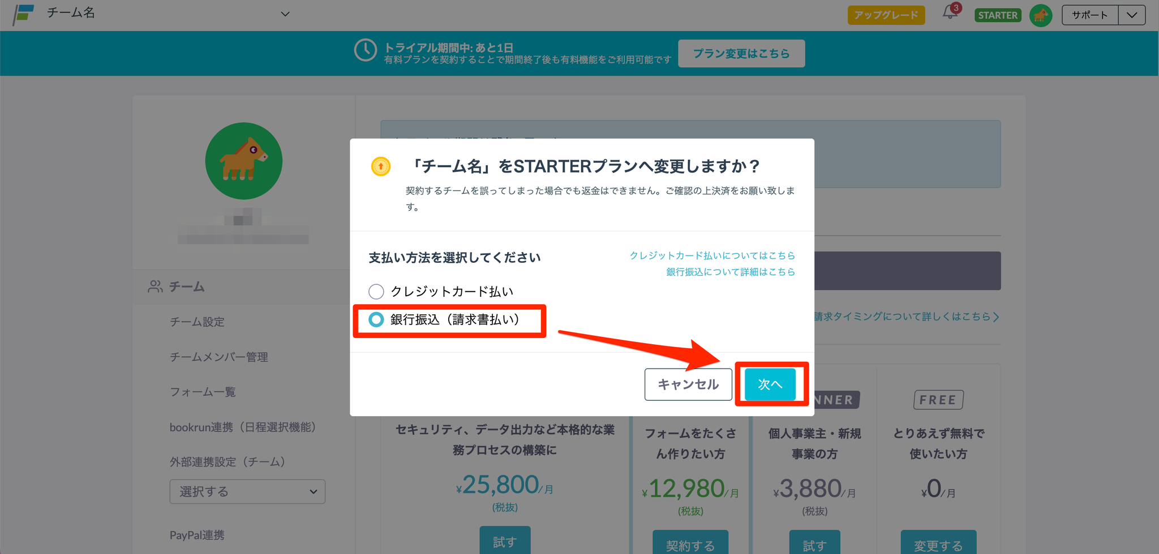Open PayPal連携 in sidebar
The height and width of the screenshot is (554, 1159).
click(x=197, y=535)
